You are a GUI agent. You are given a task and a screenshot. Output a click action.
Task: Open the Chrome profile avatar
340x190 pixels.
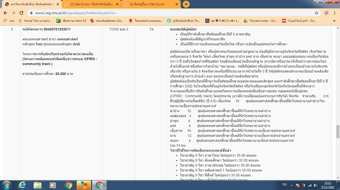pyautogui.click(x=326, y=13)
